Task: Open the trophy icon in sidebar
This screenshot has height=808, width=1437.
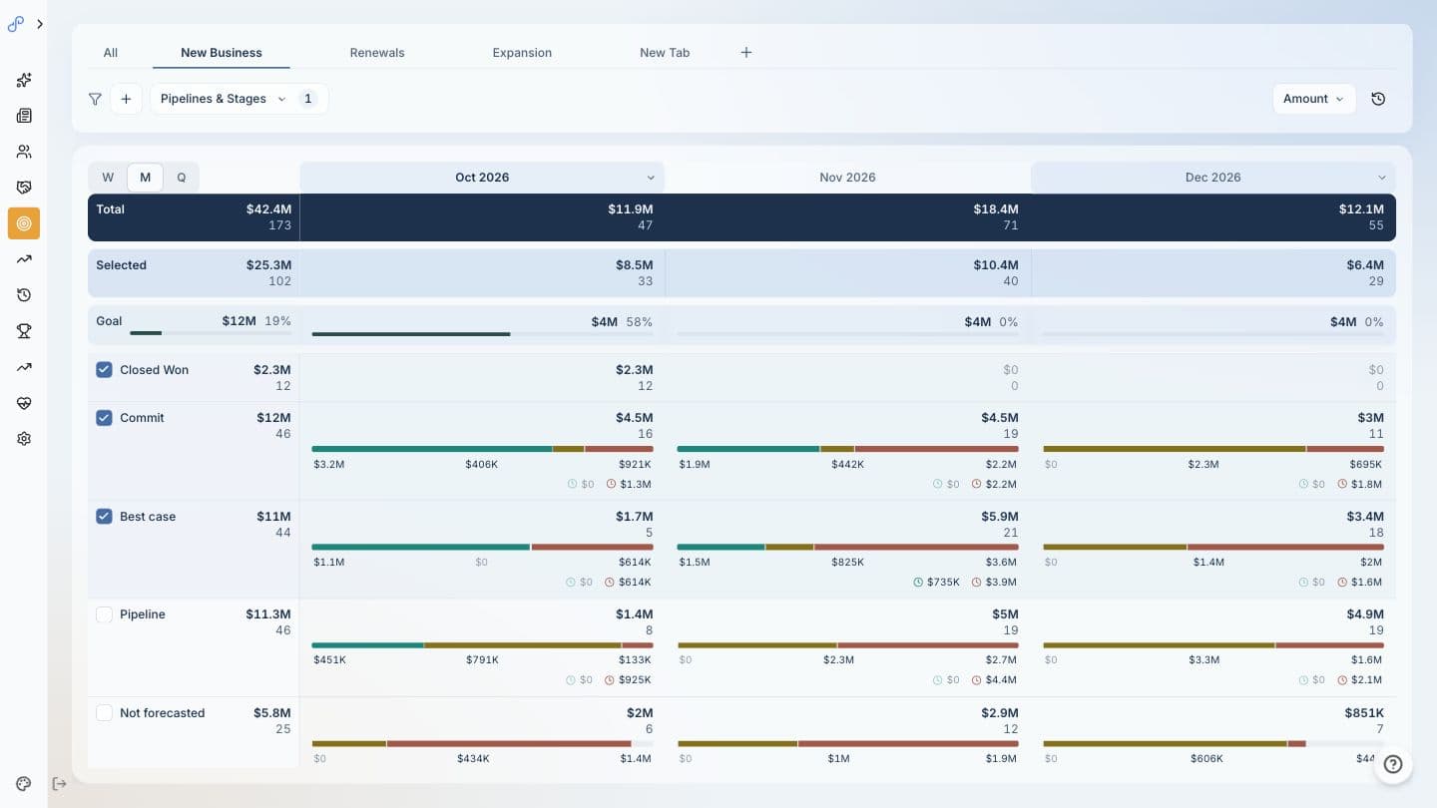Action: (24, 331)
